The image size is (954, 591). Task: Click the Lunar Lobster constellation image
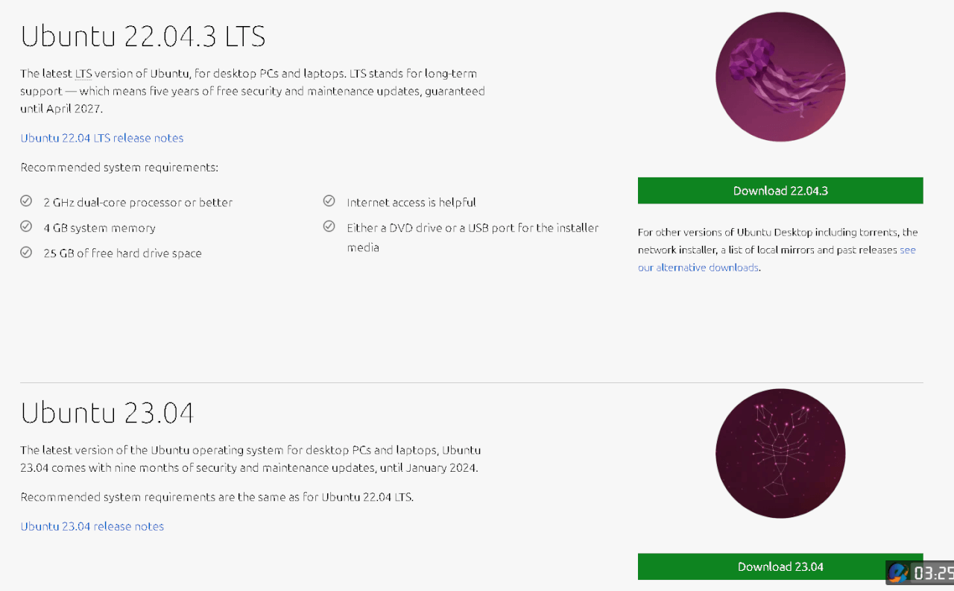click(x=780, y=453)
